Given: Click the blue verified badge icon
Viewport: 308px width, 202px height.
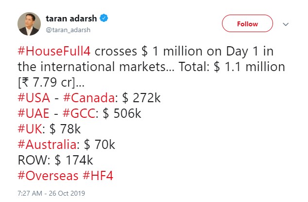Looking at the screenshot, I should [103, 19].
